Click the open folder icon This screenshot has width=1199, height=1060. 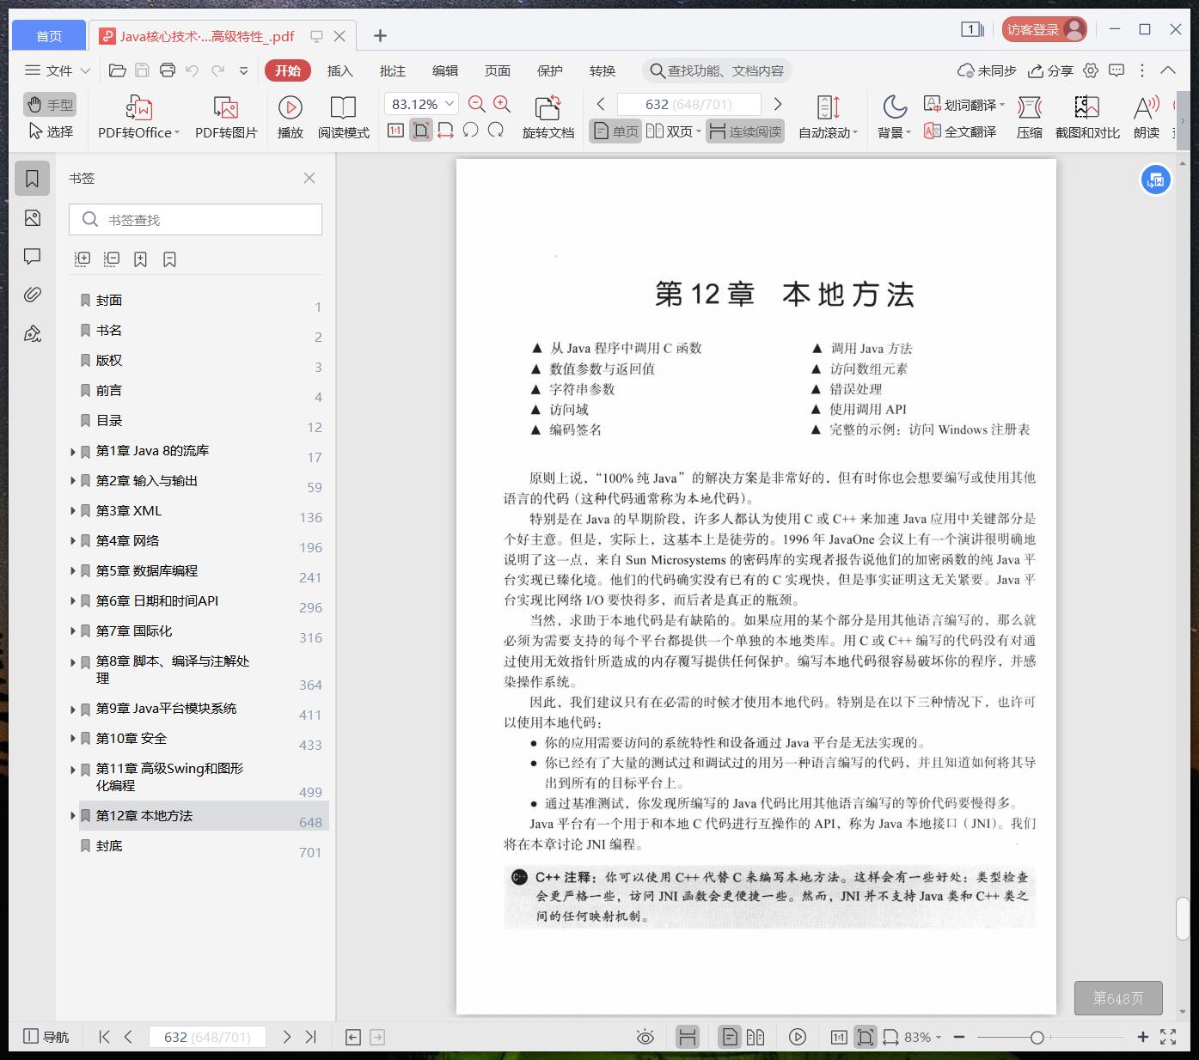(x=118, y=70)
